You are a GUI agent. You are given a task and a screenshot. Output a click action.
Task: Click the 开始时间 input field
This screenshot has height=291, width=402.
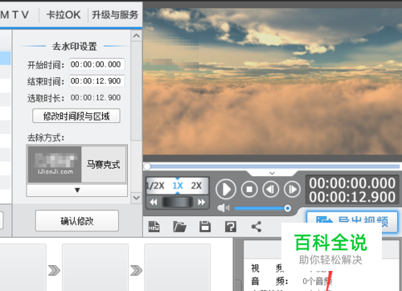pos(96,64)
